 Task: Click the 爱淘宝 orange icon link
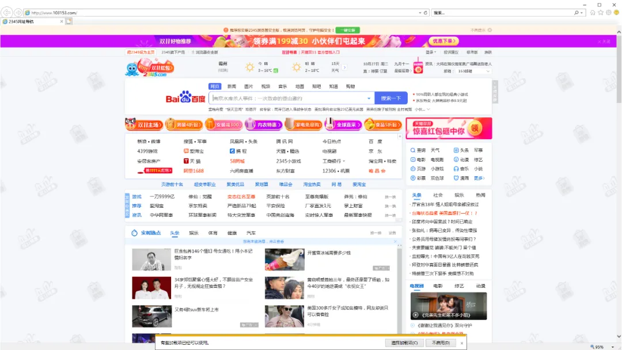click(x=186, y=151)
